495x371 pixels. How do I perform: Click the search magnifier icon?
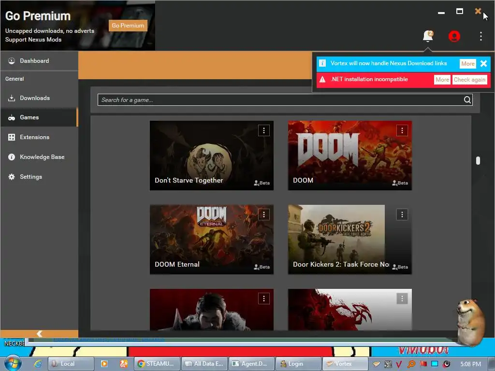pos(467,100)
